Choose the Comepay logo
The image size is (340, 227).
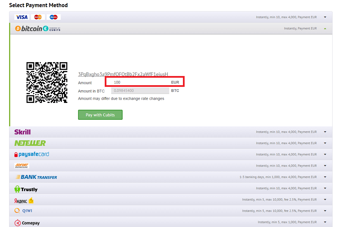click(x=27, y=223)
